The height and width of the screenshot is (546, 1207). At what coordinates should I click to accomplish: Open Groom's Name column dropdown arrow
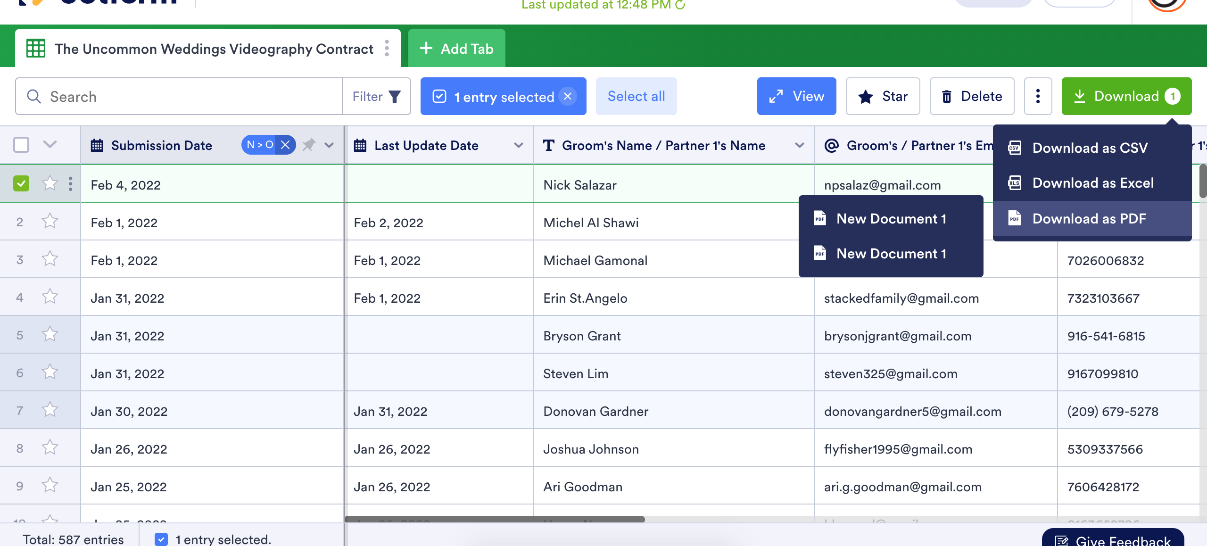tap(800, 145)
